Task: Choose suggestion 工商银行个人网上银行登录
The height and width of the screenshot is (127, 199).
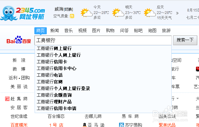Action: click(x=103, y=89)
